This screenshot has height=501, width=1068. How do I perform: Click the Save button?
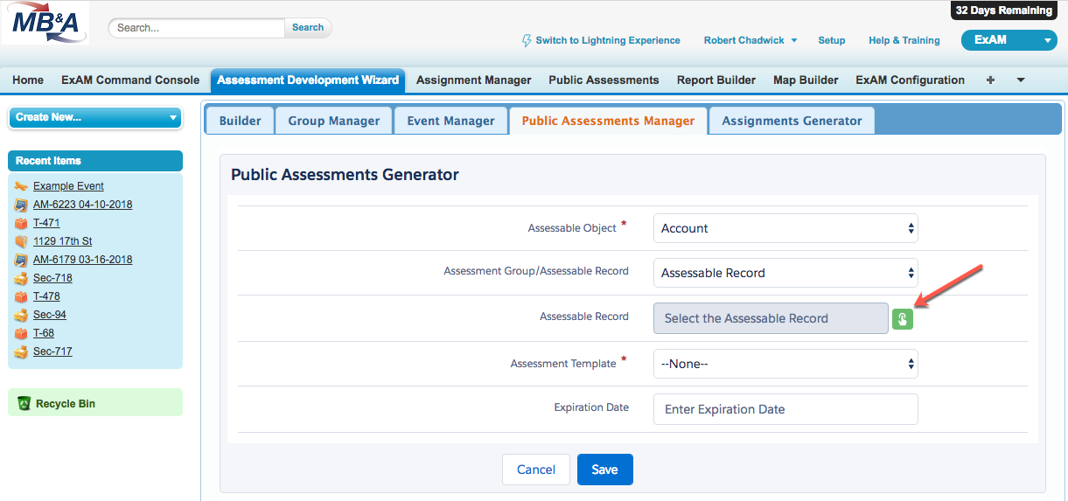(x=604, y=470)
